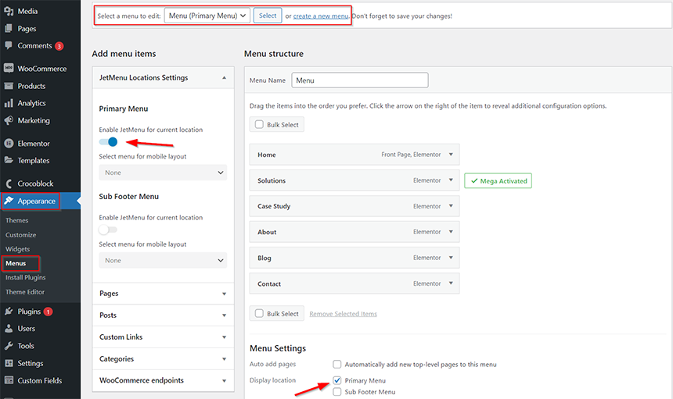Click the Marketing megaphone icon
This screenshot has width=673, height=399.
coord(9,121)
